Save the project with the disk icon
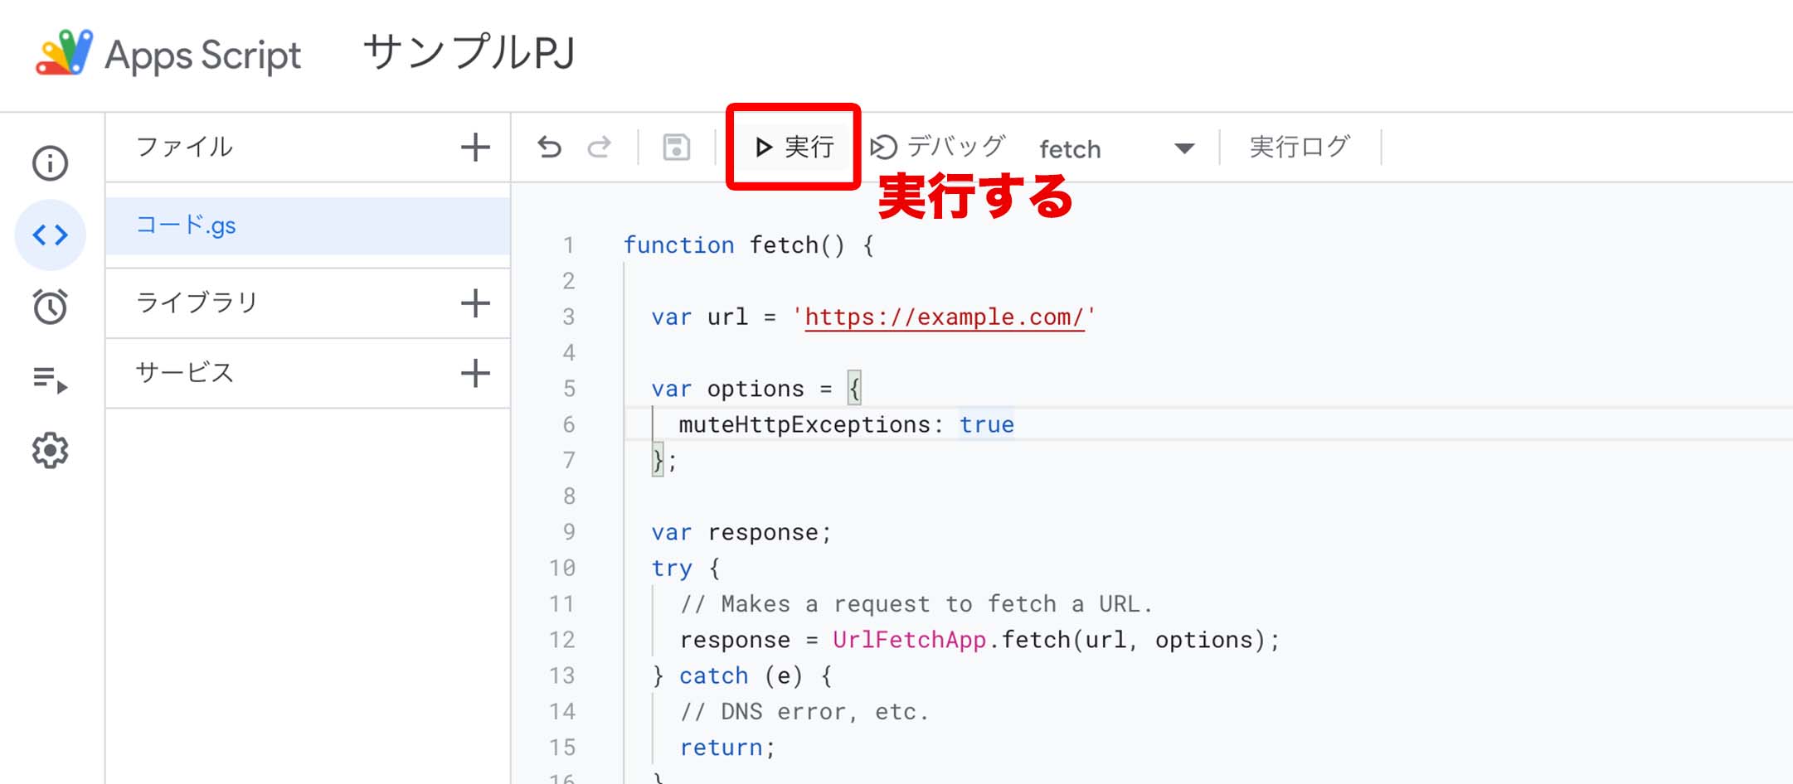The height and width of the screenshot is (784, 1793). pyautogui.click(x=677, y=148)
